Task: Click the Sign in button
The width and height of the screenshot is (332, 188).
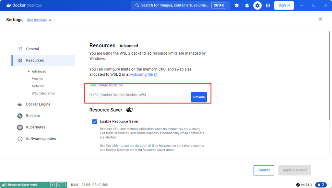Action: click(x=284, y=6)
